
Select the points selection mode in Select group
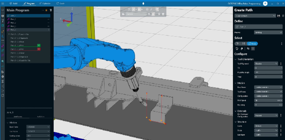click(x=244, y=44)
